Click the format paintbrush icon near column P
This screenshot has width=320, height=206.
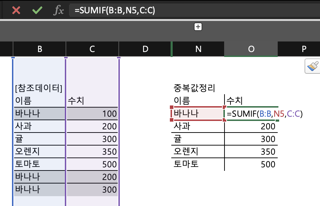pyautogui.click(x=312, y=66)
